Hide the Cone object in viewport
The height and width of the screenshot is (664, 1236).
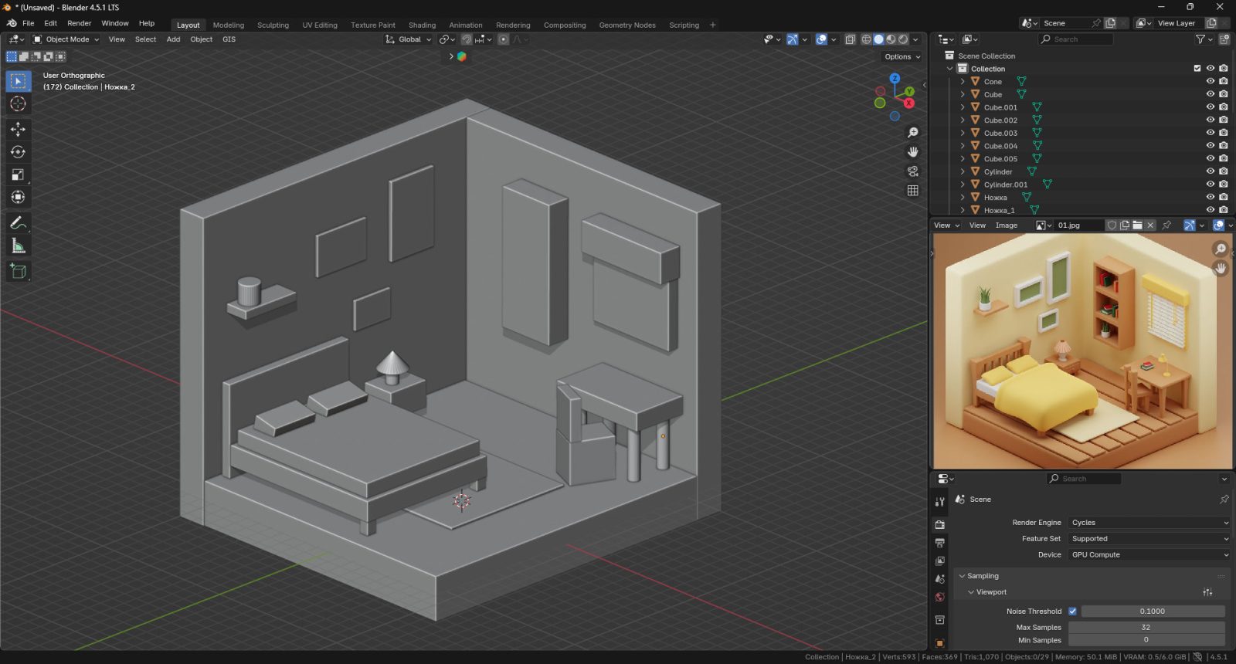coord(1211,81)
